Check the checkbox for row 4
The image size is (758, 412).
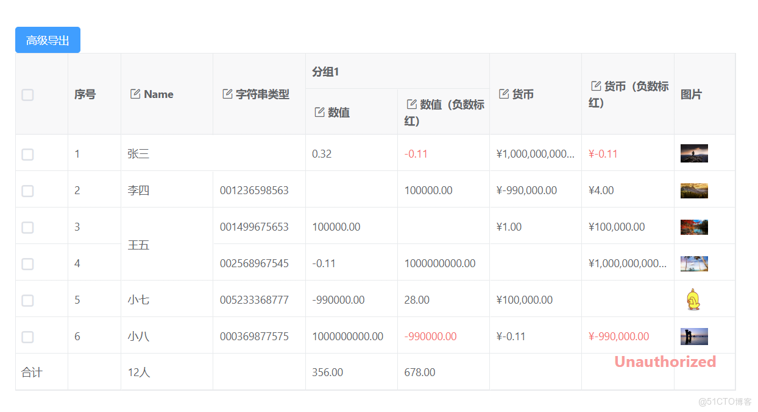pyautogui.click(x=27, y=264)
